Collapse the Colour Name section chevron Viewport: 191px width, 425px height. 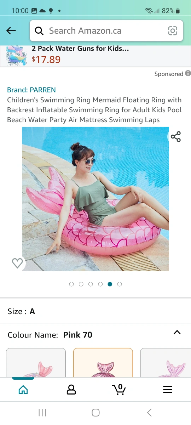[x=177, y=332]
